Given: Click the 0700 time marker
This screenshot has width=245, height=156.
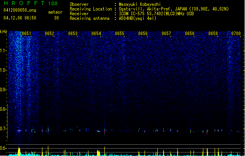Looking at the screenshot, I should pyautogui.click(x=236, y=34).
